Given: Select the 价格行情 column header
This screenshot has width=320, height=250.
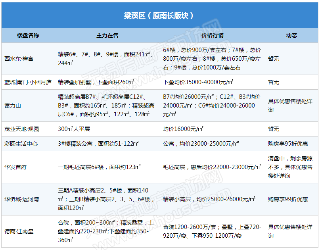Looking at the screenshot, I should [213, 35].
